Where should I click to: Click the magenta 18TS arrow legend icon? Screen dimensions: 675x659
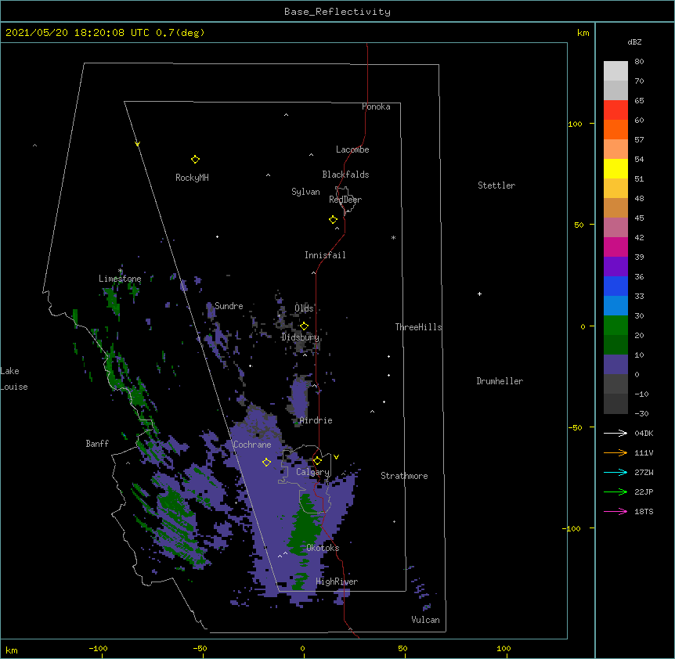click(615, 511)
